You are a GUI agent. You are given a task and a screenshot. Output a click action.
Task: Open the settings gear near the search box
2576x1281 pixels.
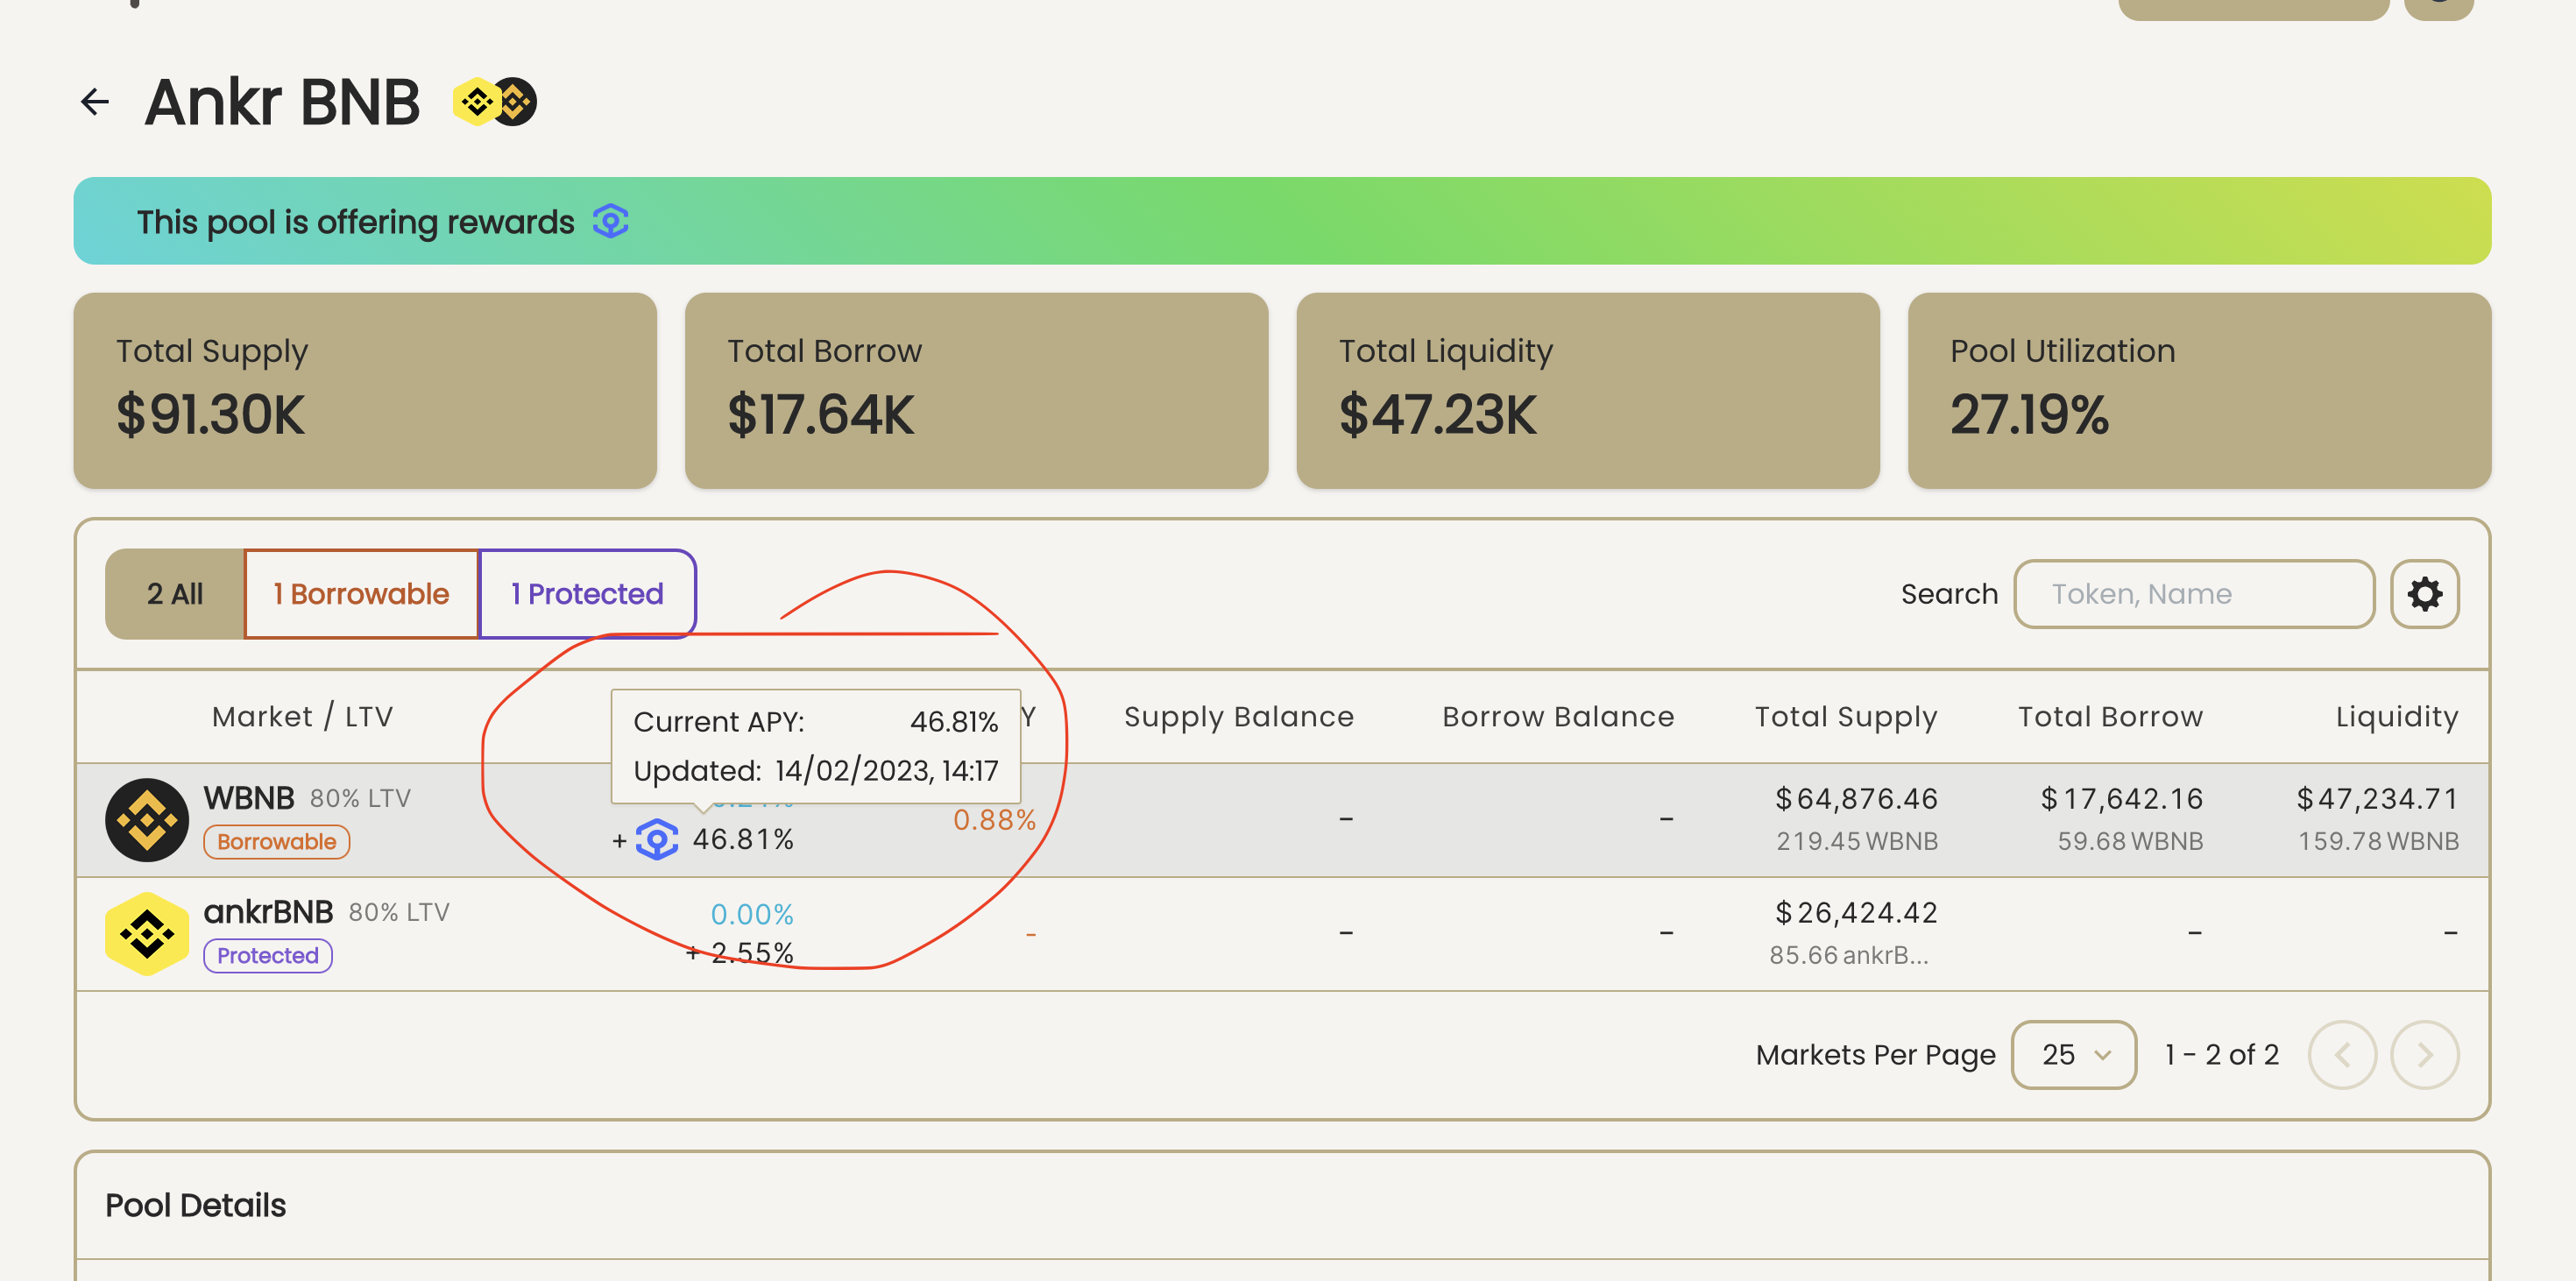point(2424,594)
